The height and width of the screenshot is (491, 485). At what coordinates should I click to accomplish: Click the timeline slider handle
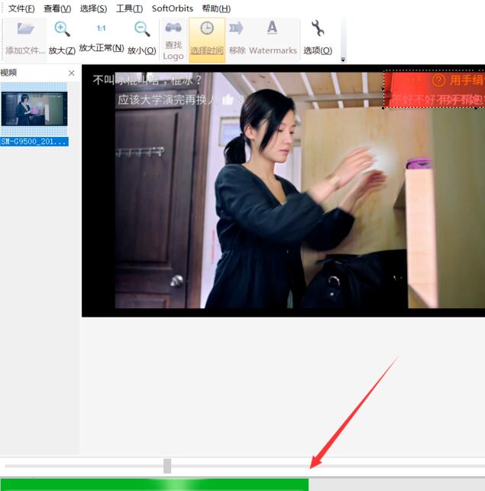point(167,466)
